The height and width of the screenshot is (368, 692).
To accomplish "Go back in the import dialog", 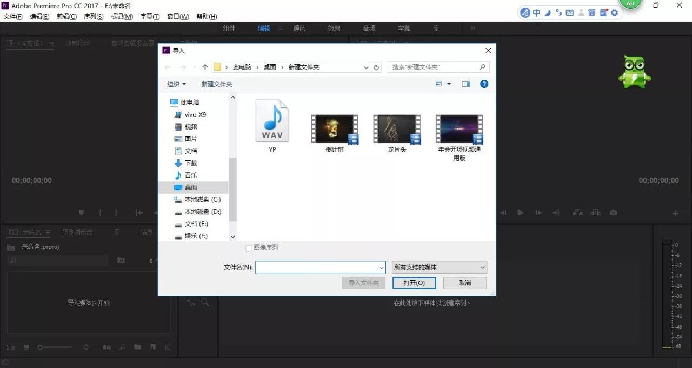I will click(x=168, y=67).
